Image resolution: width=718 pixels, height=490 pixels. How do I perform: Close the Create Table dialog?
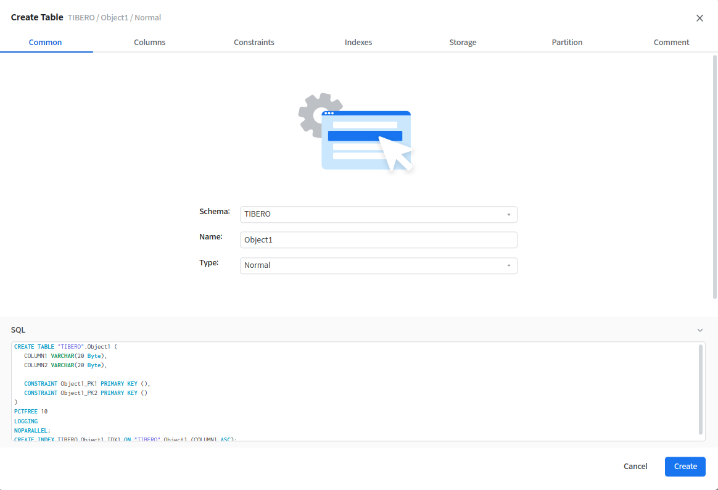tap(699, 18)
